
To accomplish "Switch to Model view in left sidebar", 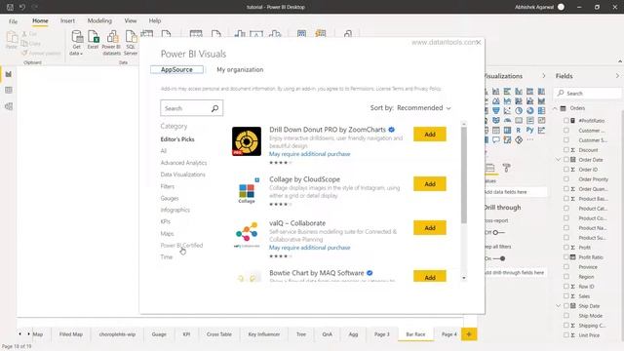I will click(x=9, y=106).
